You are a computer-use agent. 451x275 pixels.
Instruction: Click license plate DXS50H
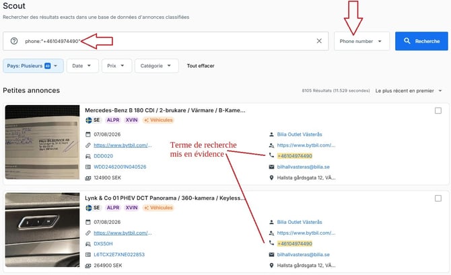(x=103, y=243)
